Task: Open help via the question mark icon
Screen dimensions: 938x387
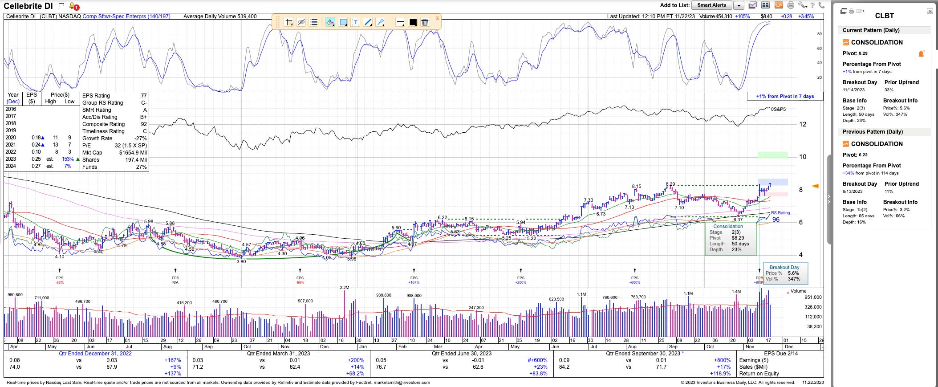Action: [812, 5]
